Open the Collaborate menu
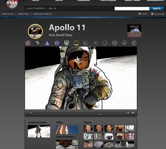 (x=155, y=1)
